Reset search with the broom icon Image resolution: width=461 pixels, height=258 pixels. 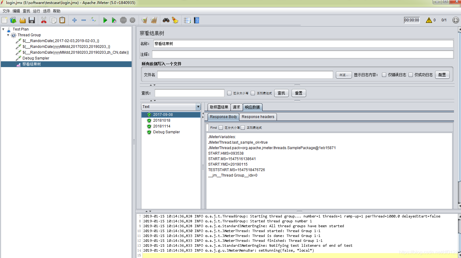[x=175, y=20]
